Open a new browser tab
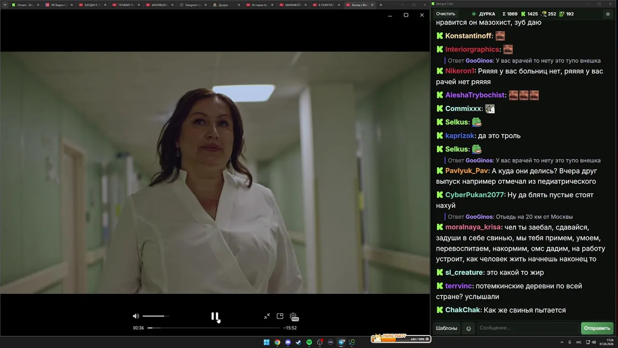Viewport: 618px width, 348px height. tap(381, 5)
